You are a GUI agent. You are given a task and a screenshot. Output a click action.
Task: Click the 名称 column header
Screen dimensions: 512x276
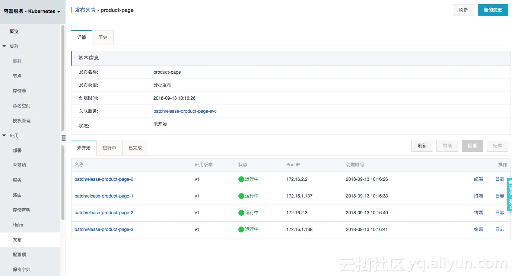pyautogui.click(x=79, y=164)
